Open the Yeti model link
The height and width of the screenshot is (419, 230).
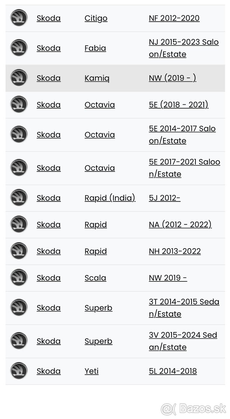coord(91,371)
